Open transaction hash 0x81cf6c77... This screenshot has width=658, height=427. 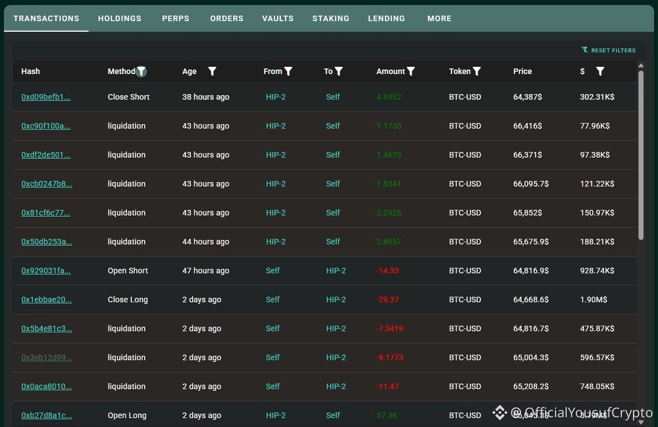pyautogui.click(x=46, y=213)
